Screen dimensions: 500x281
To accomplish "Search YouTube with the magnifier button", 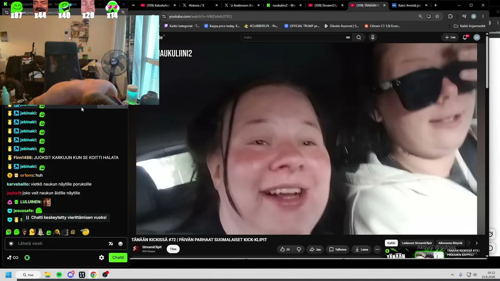I will [x=359, y=37].
